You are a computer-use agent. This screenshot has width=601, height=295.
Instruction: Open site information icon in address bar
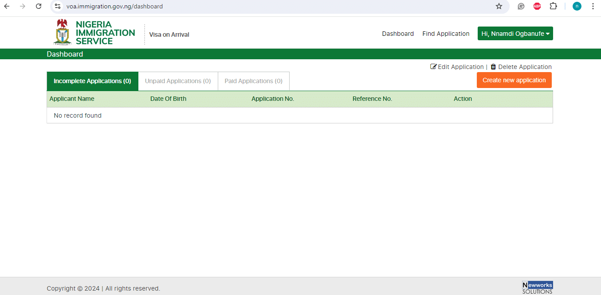[x=58, y=6]
